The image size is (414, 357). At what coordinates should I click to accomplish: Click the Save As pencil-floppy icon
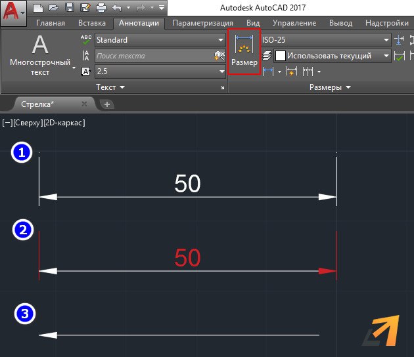point(85,8)
